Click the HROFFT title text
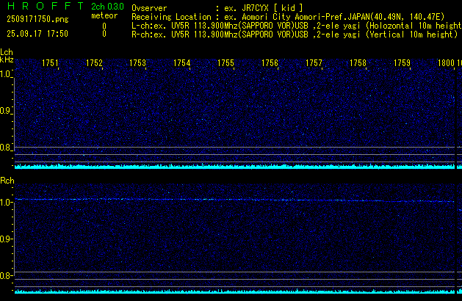The height and width of the screenshot is (301, 462). point(46,6)
